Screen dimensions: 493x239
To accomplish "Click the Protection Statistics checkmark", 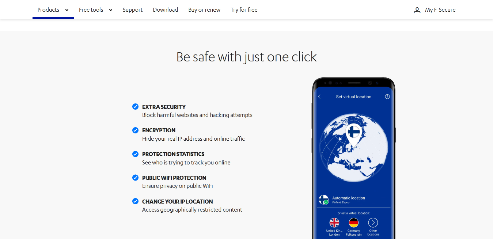I will tap(135, 154).
